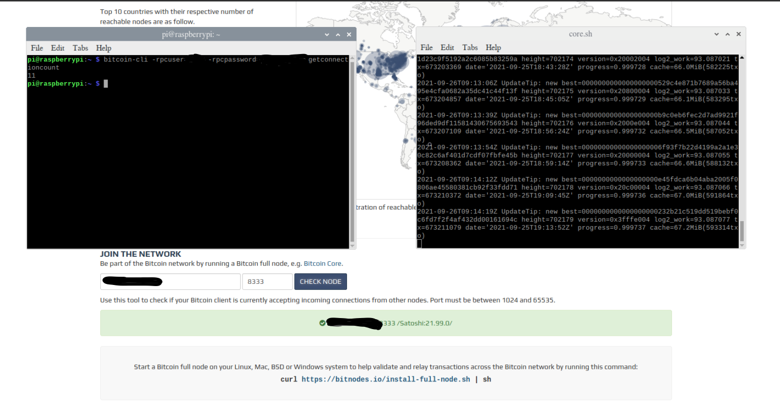Minimize the raspberrypi terminal window
This screenshot has height=409, width=780.
pos(327,34)
